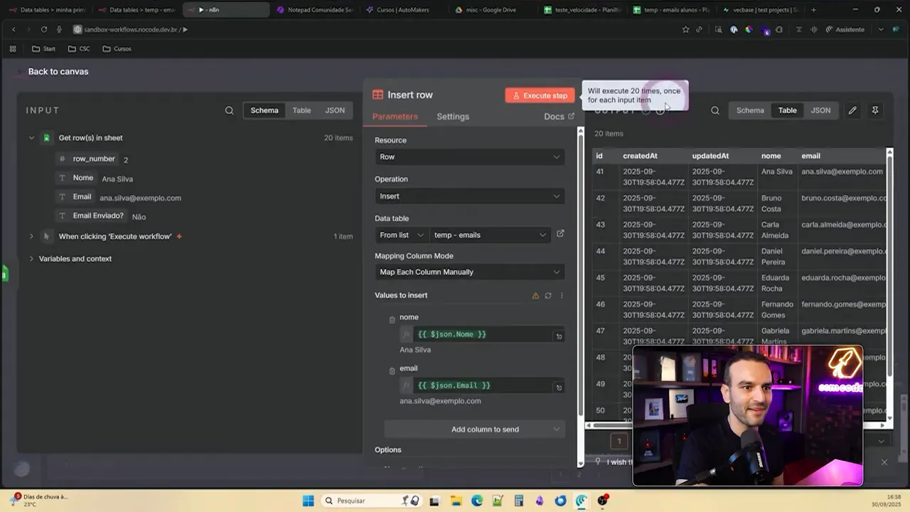Open search in the INPUT panel

(229, 110)
